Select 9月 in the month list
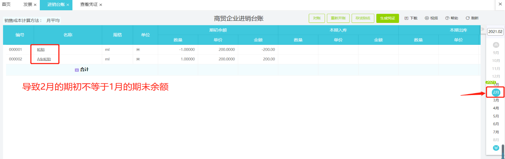Image resolution: width=505 pixels, height=159 pixels. tap(496, 53)
